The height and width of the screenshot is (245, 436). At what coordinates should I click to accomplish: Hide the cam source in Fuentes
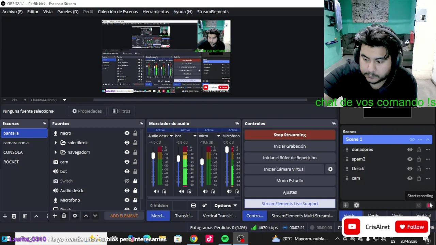pyautogui.click(x=127, y=162)
